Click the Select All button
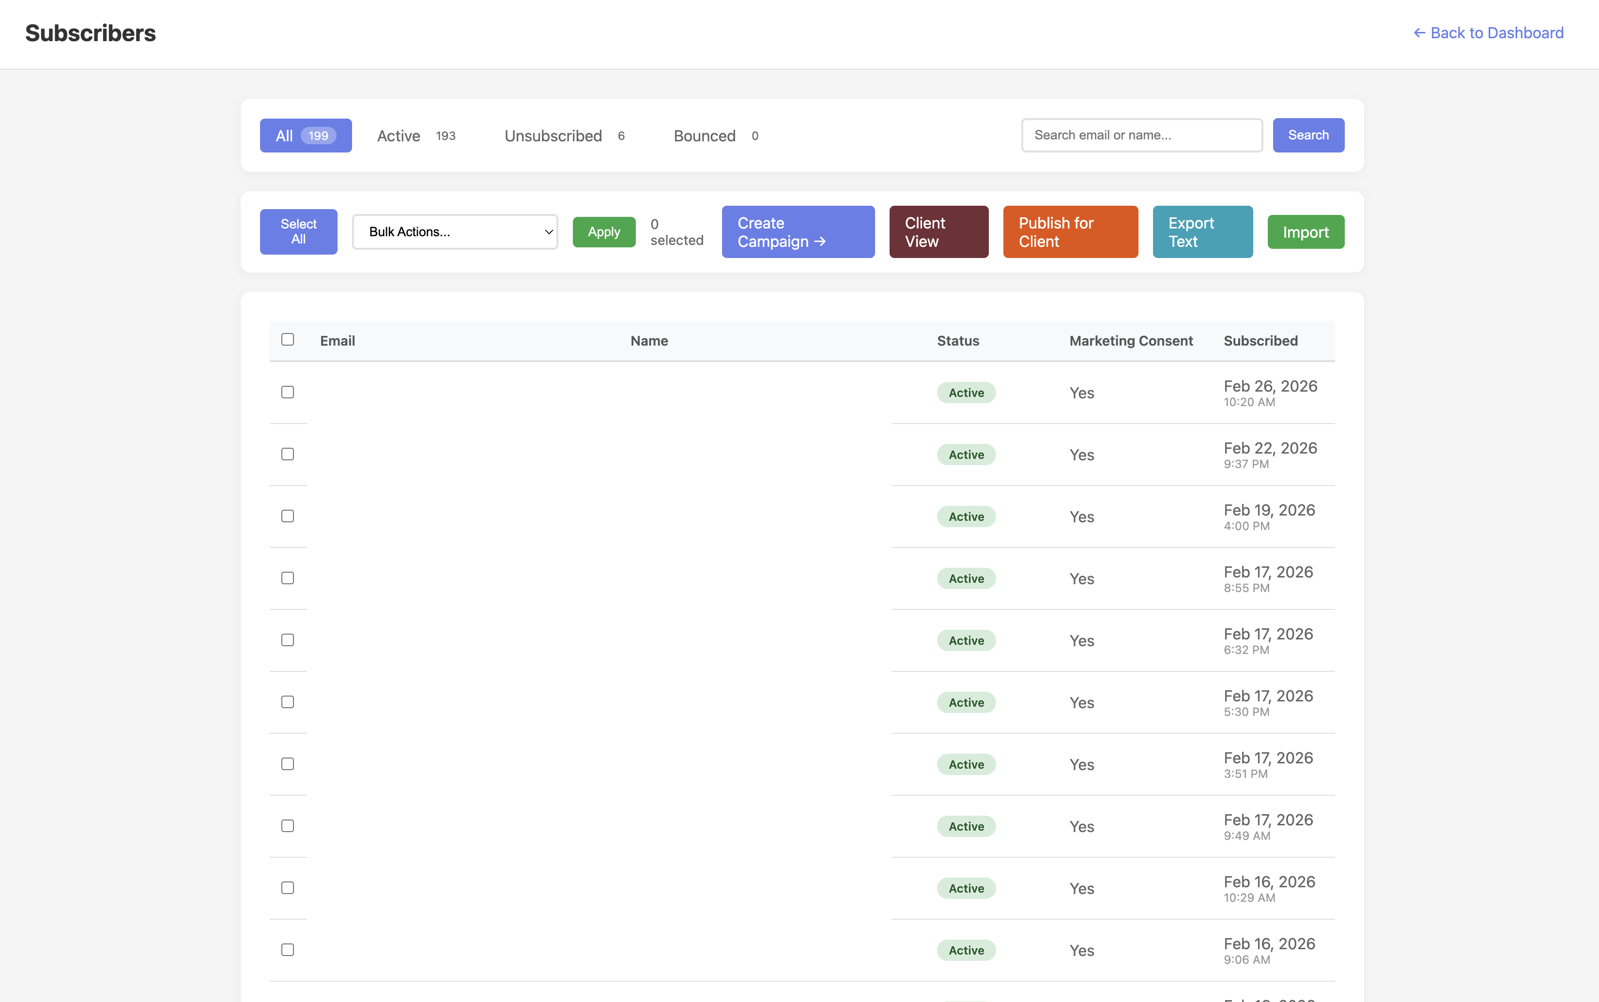Viewport: 1599px width, 1002px height. click(298, 231)
